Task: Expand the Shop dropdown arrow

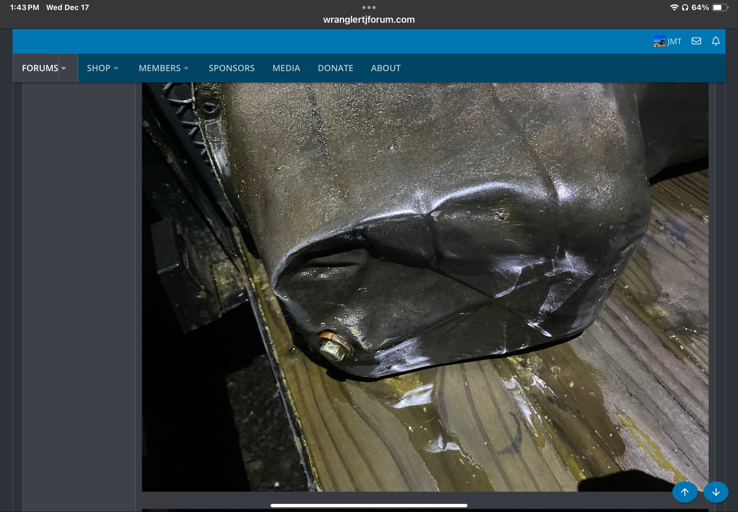Action: pos(116,68)
